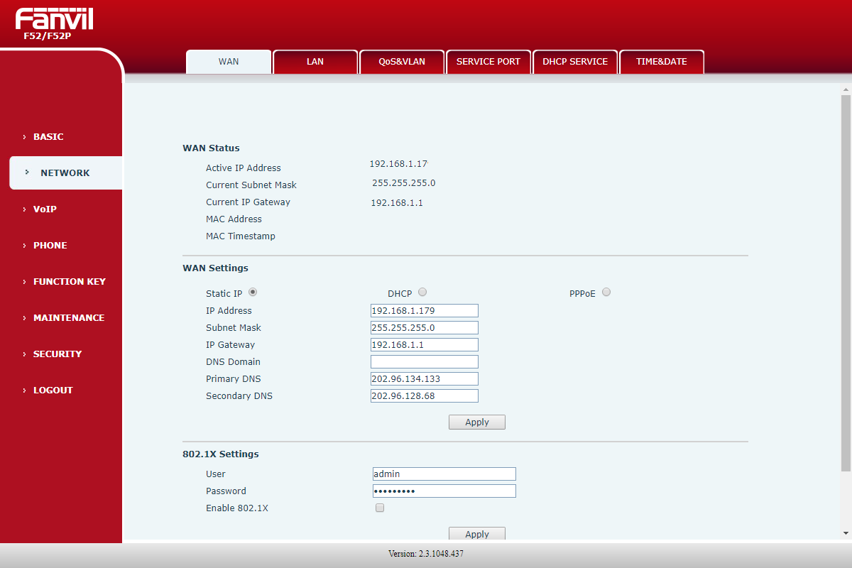The height and width of the screenshot is (568, 852).
Task: Click the Secondary DNS input field
Action: pyautogui.click(x=425, y=396)
